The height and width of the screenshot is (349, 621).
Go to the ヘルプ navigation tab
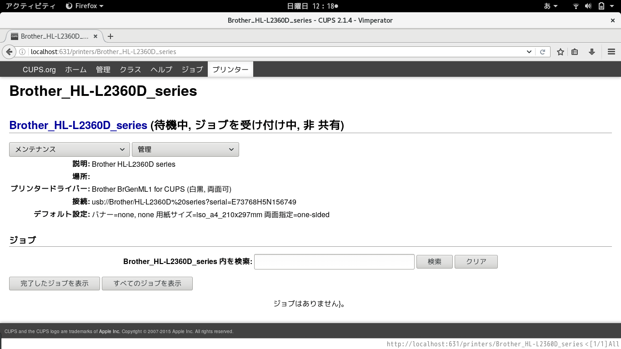tap(161, 70)
